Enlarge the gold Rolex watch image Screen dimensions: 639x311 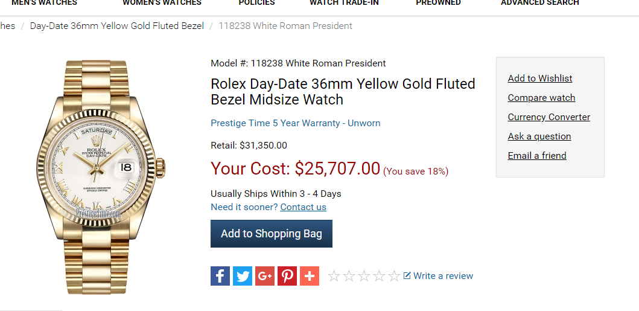click(x=101, y=178)
